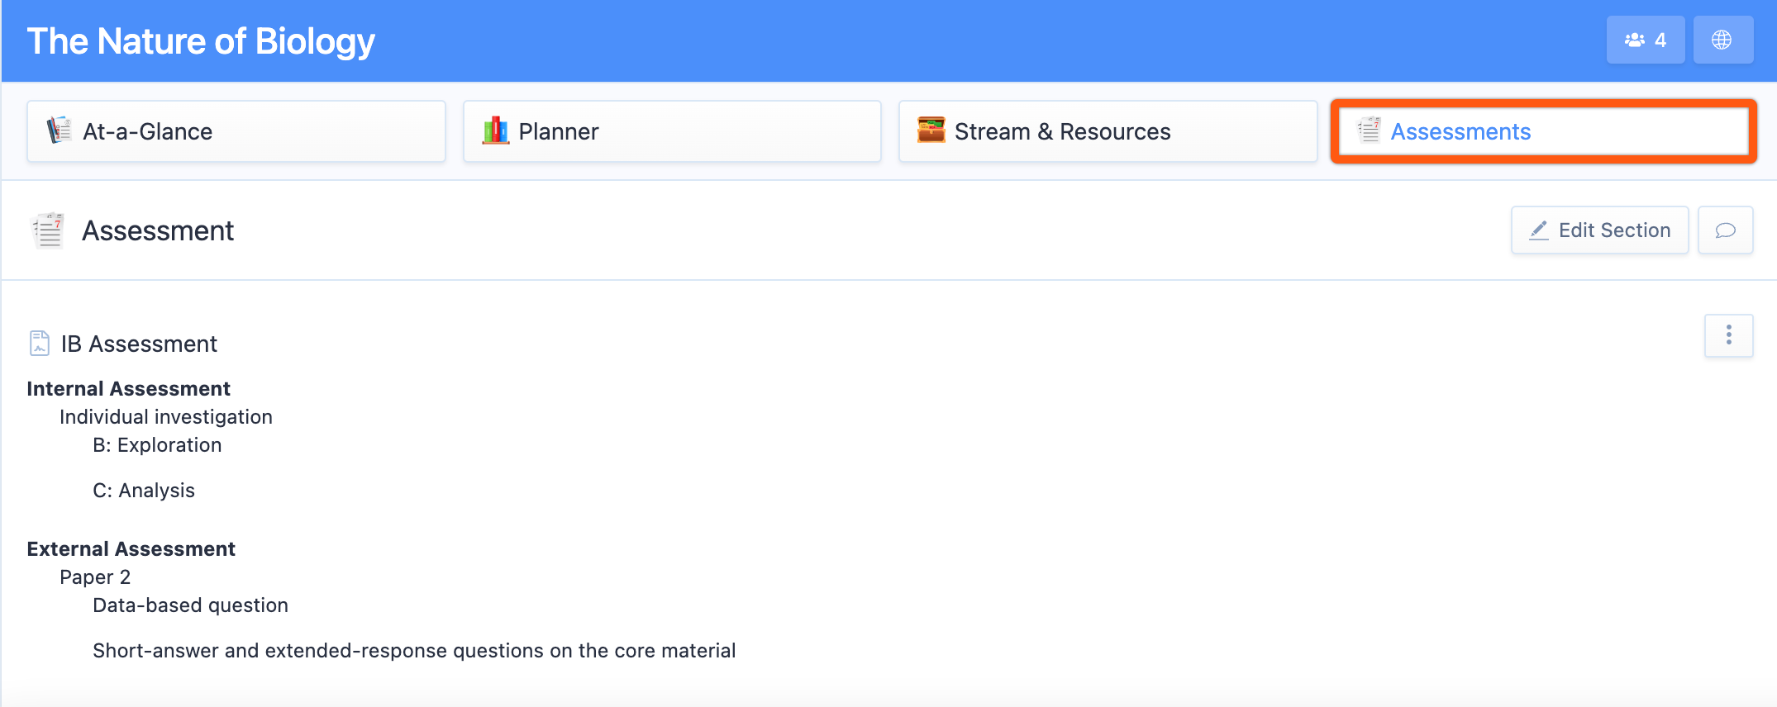The height and width of the screenshot is (707, 1777).
Task: Open the three-dot options menu for IB Assessment
Action: 1728,335
